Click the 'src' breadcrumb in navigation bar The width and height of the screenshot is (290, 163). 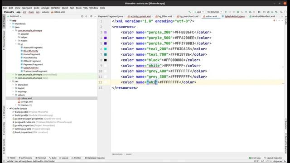[24, 12]
